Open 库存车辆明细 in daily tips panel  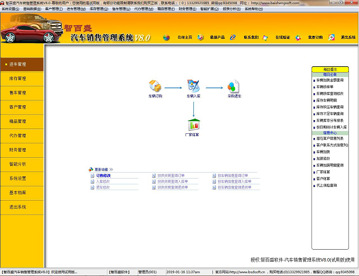(327, 100)
